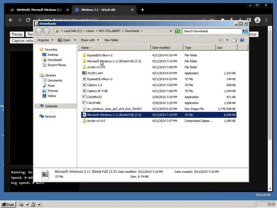This screenshot has height=208, width=277.
Task: Sort by the Date modified column header
Action: click(x=167, y=48)
